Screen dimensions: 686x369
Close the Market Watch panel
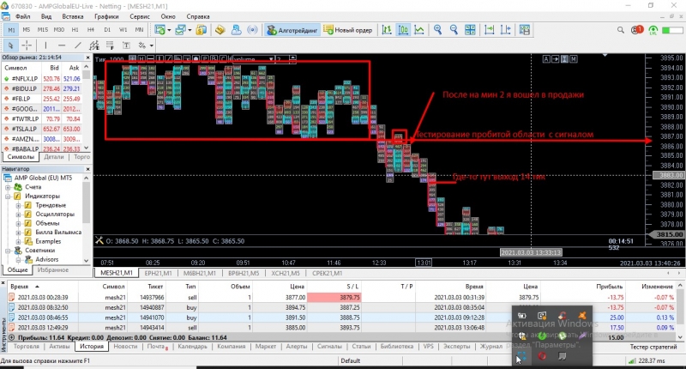pyautogui.click(x=87, y=57)
